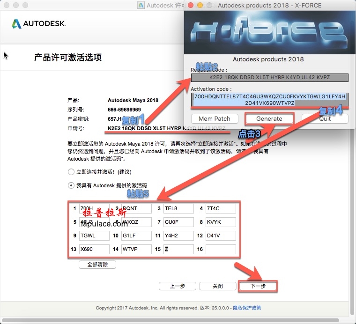Click activation code field 6

pyautogui.click(x=136, y=222)
